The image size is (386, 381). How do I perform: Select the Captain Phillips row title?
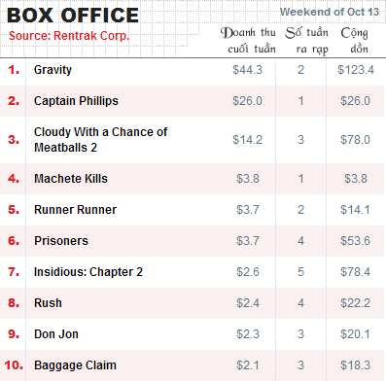[x=76, y=101]
